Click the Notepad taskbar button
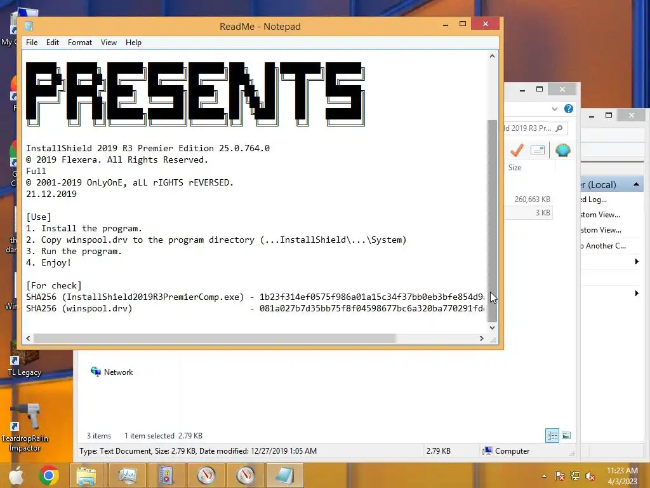The image size is (650, 488). 285,475
